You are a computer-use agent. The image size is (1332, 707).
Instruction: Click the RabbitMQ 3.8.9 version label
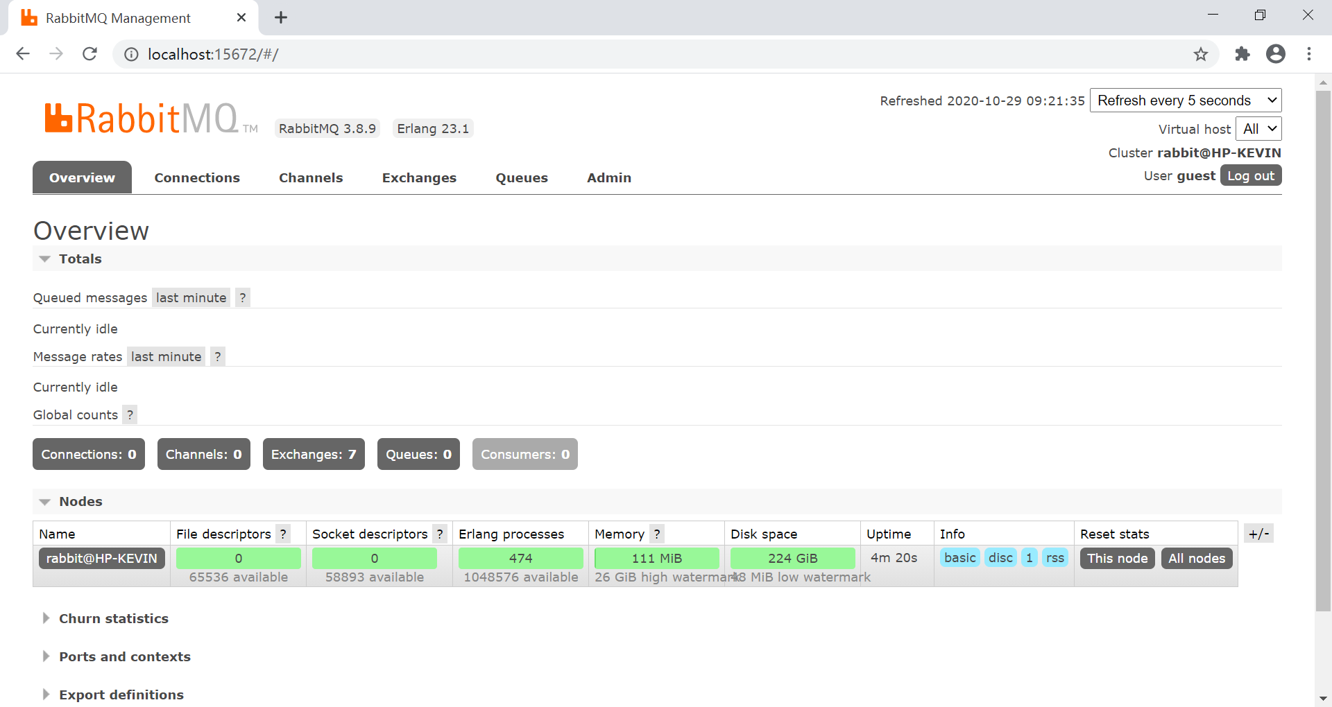327,128
